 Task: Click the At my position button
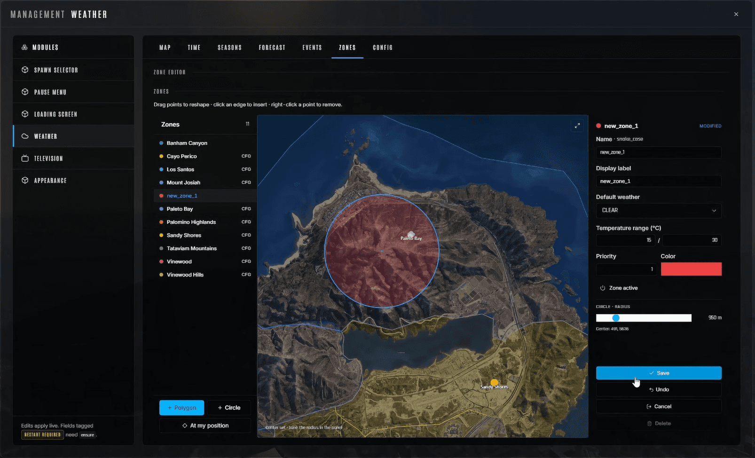click(x=205, y=426)
